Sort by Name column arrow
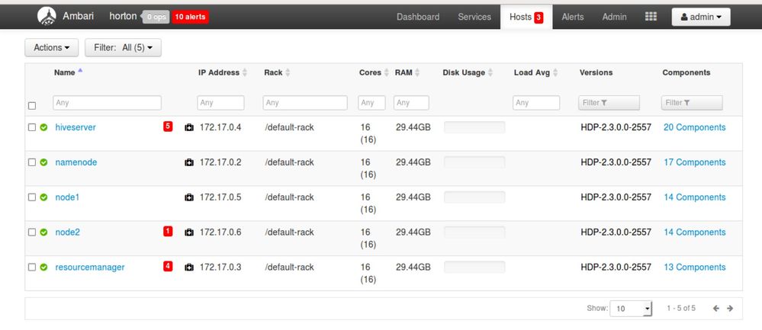The height and width of the screenshot is (330, 762). tap(80, 70)
